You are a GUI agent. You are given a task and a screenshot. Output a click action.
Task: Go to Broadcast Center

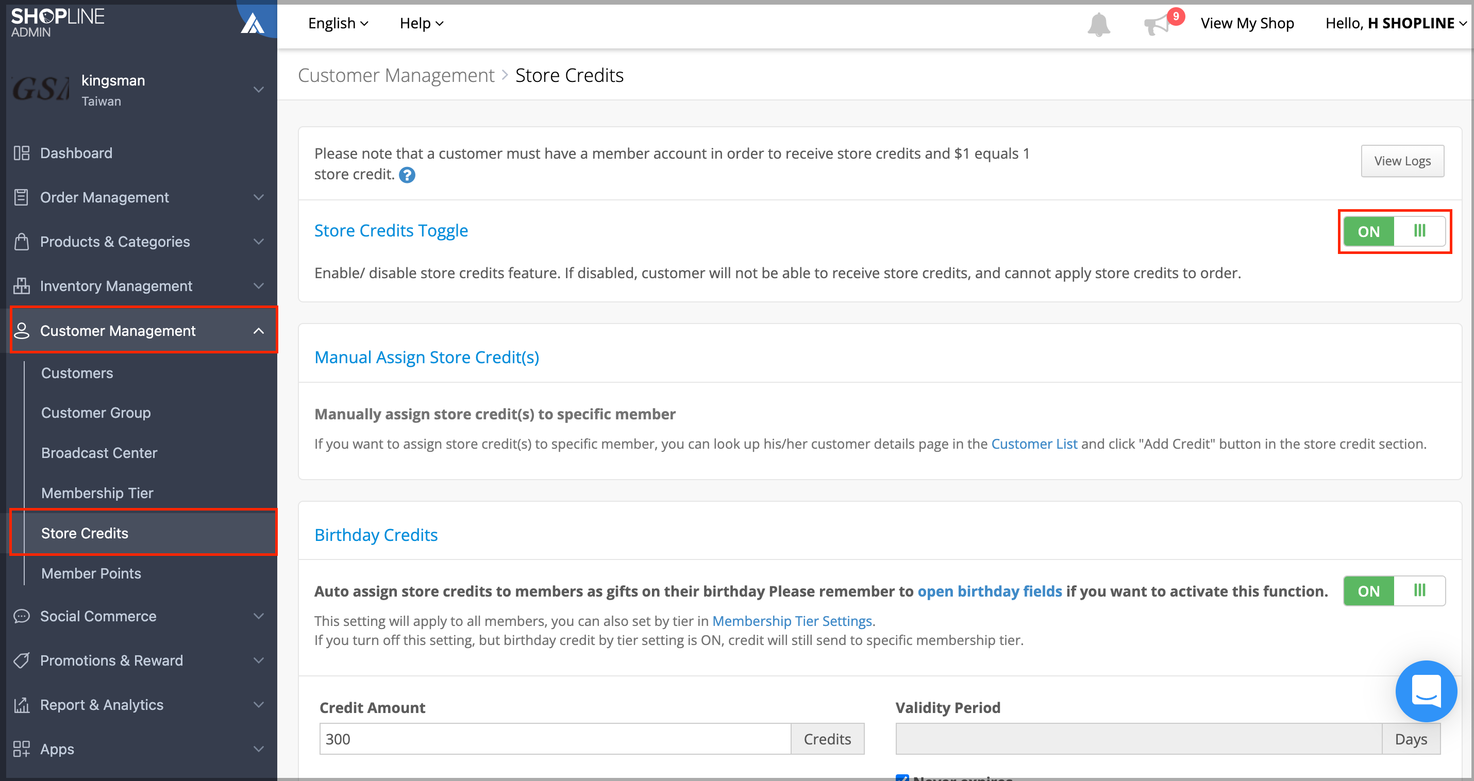point(99,453)
